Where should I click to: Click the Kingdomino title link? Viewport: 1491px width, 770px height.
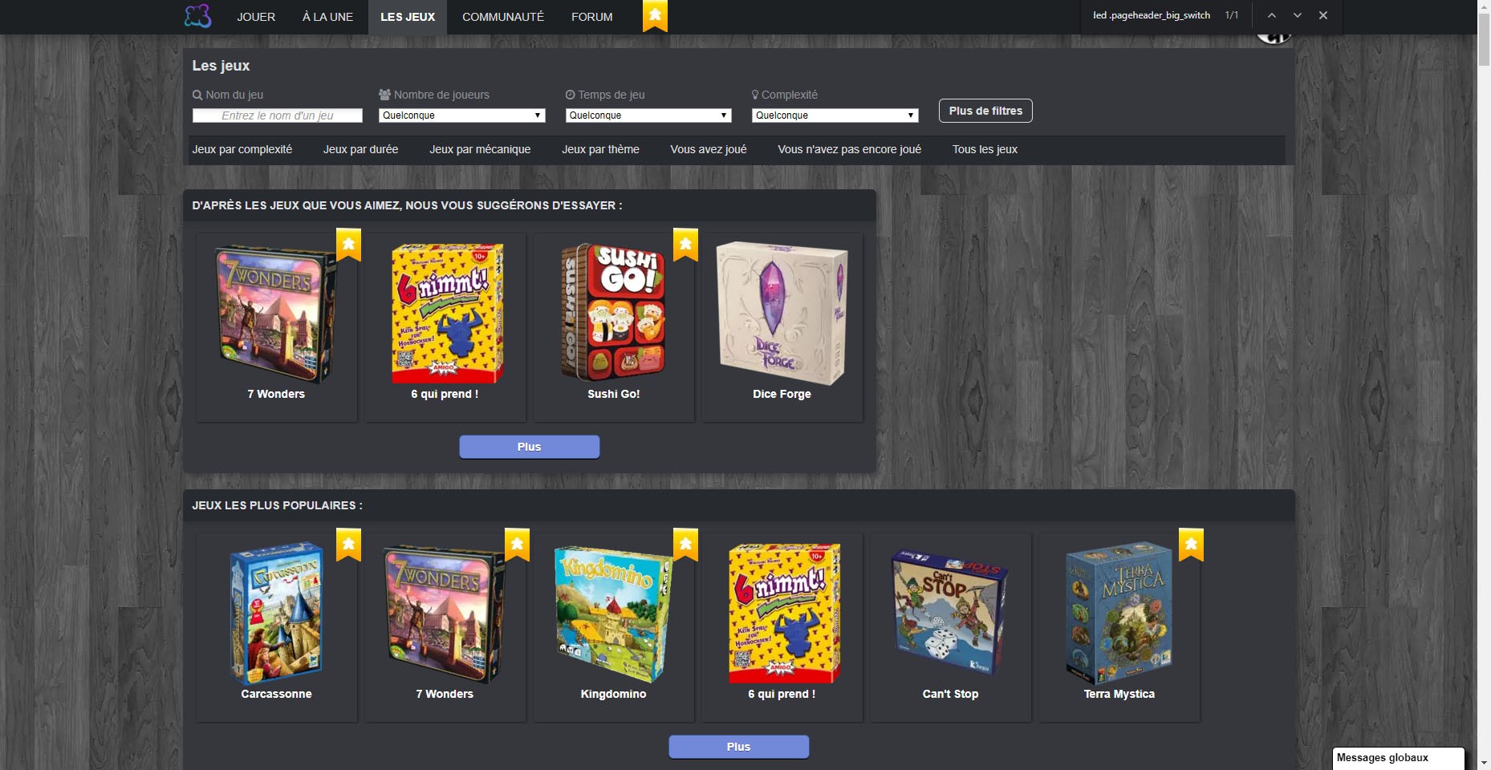click(613, 694)
